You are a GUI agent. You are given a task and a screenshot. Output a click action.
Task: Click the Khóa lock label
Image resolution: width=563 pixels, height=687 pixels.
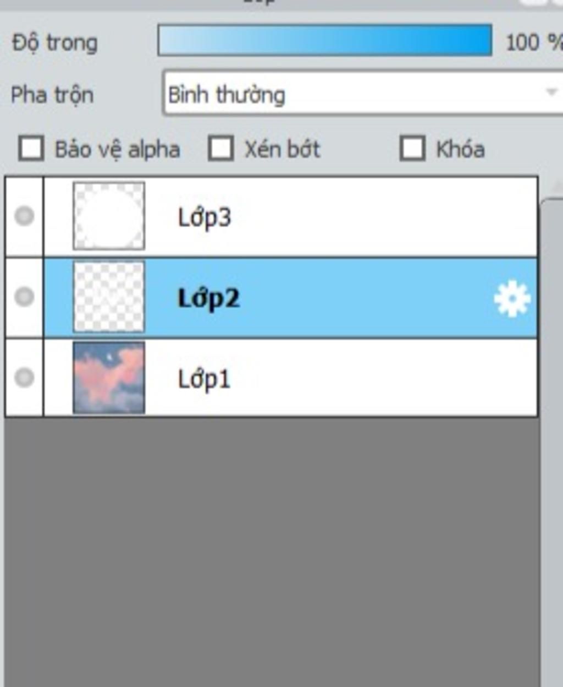click(460, 149)
